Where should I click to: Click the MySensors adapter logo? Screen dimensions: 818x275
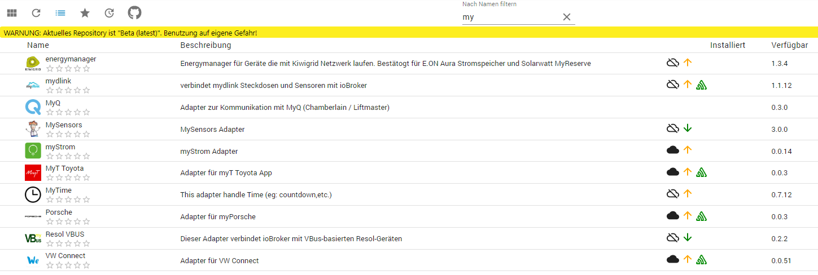pyautogui.click(x=33, y=129)
